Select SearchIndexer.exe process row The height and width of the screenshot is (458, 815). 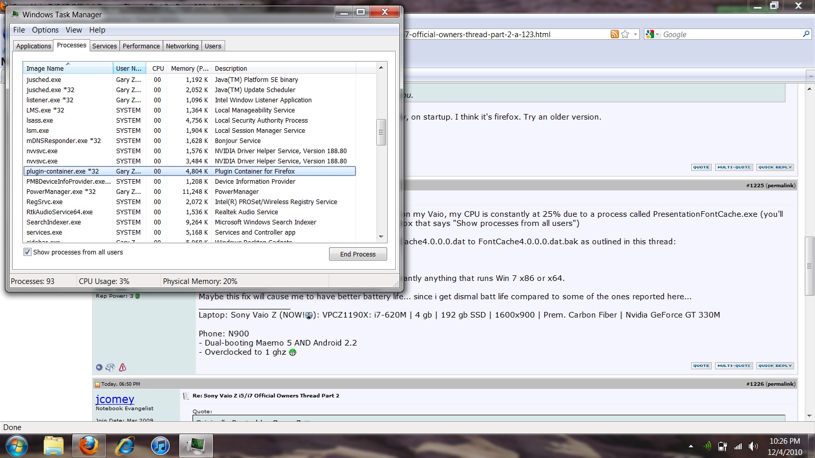pos(189,222)
